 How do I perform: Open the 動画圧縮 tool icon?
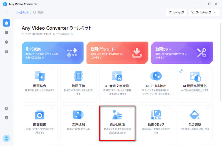pos(79,76)
